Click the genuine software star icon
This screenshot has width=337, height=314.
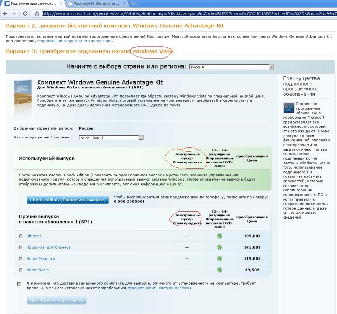pos(288,108)
